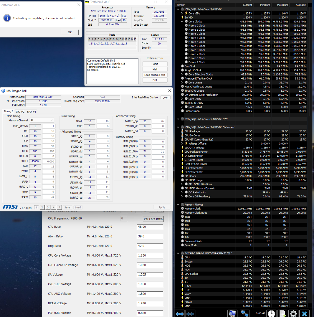Click the blue X icon in HWiNFO toolbar

[304, 314]
